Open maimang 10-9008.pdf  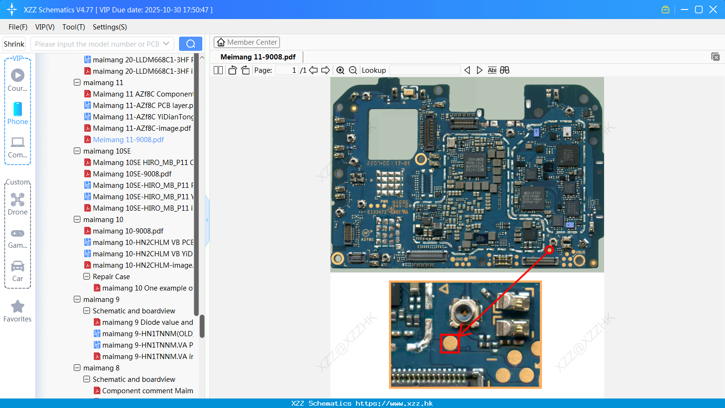coord(124,231)
